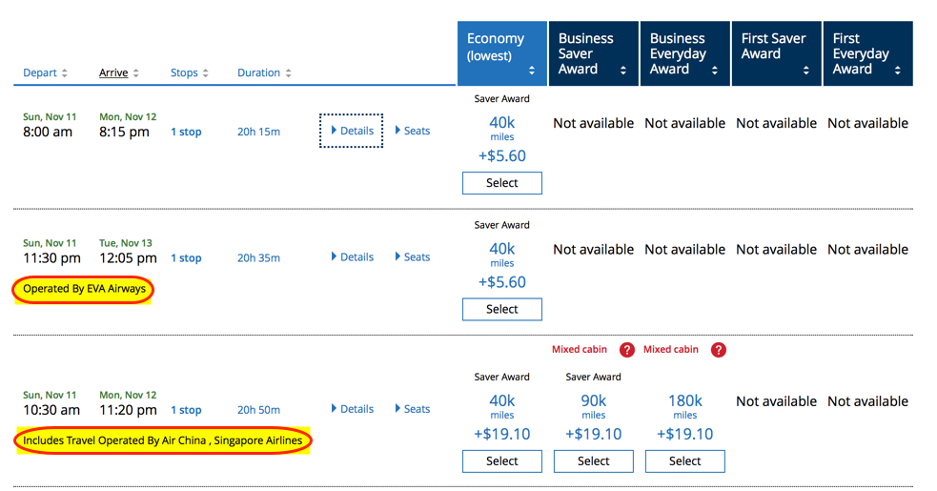
Task: Select the 180k miles Business Everyday fare
Action: click(x=684, y=461)
